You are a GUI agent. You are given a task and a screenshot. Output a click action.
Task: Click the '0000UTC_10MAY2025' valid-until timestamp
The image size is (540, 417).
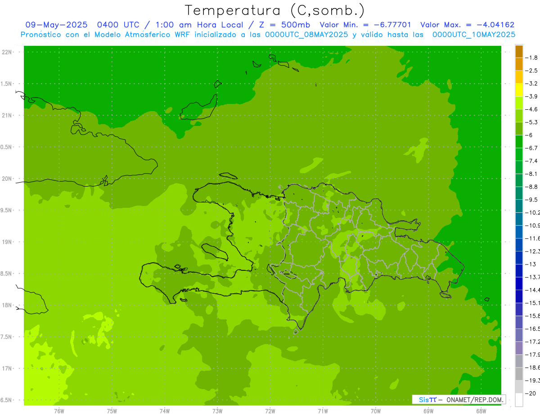pos(474,34)
